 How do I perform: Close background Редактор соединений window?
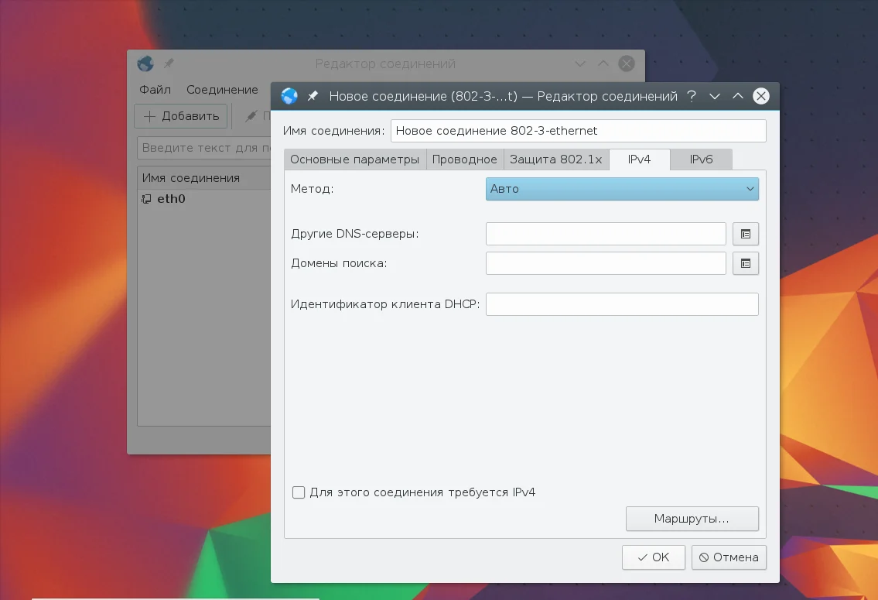click(626, 63)
